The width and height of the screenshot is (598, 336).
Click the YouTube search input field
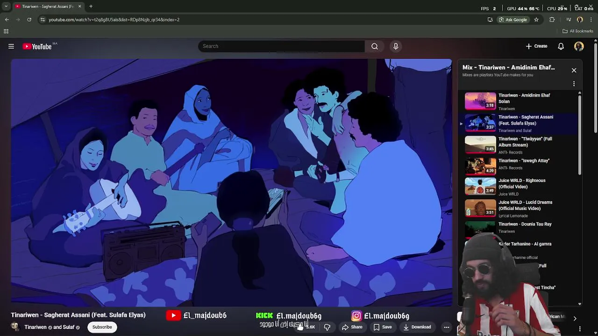281,46
